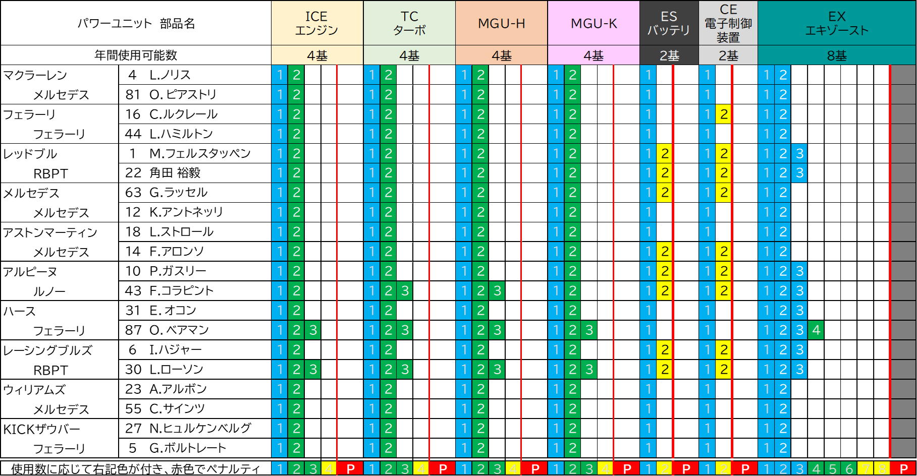Click ベアマン's EX unit 4 cell
The image size is (917, 476).
pos(816,330)
